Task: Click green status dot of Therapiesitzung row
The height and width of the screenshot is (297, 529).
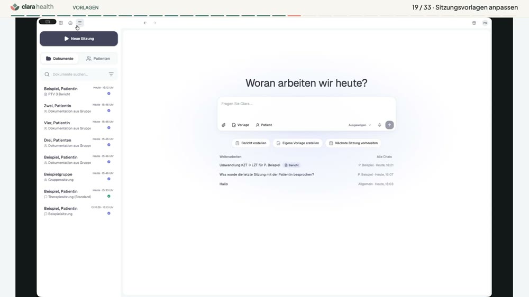Action: (108, 196)
